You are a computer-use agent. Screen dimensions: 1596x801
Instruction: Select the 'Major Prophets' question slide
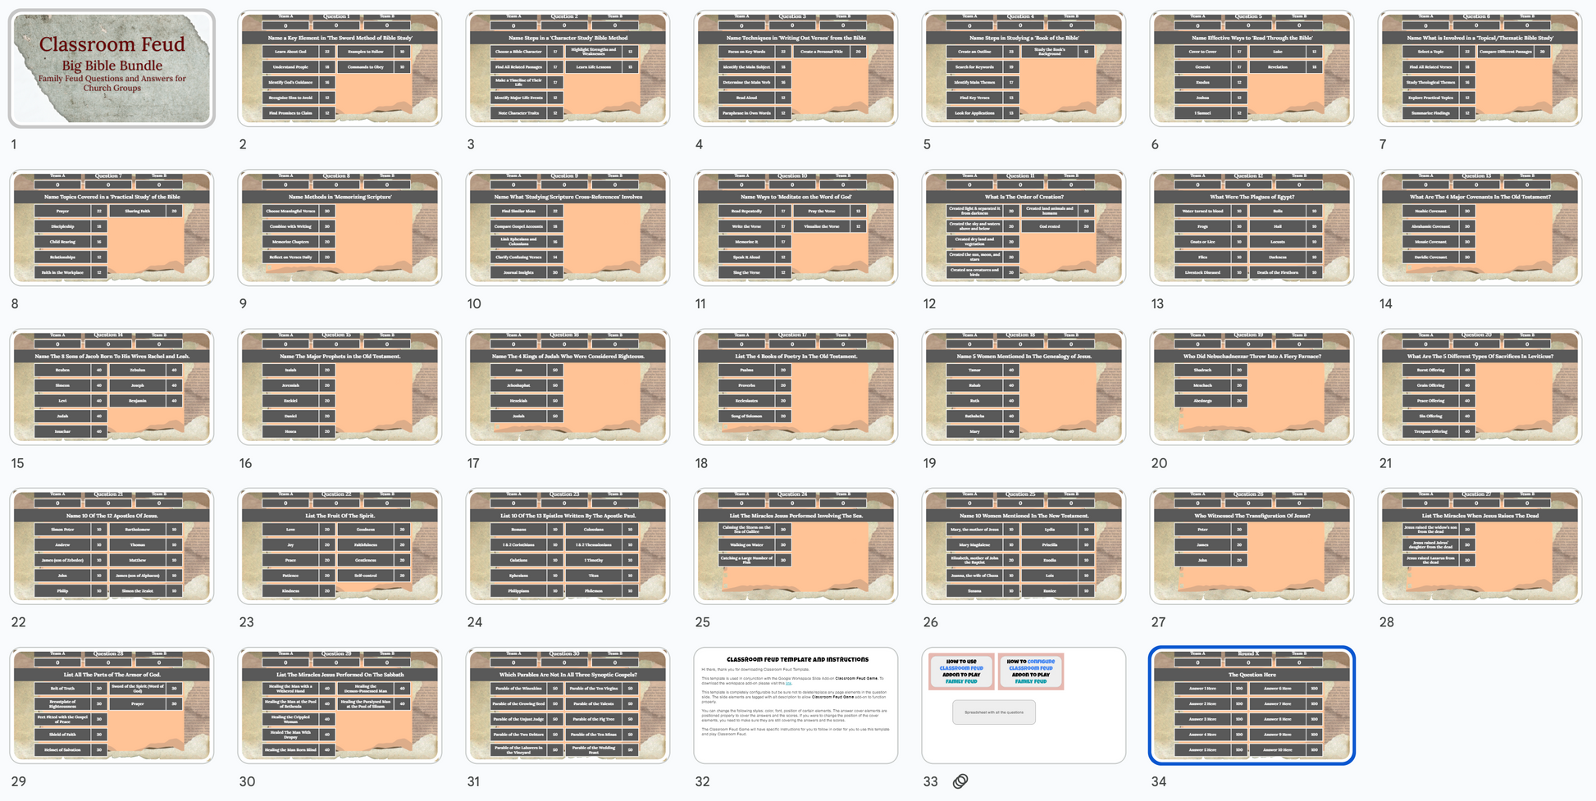coord(340,387)
